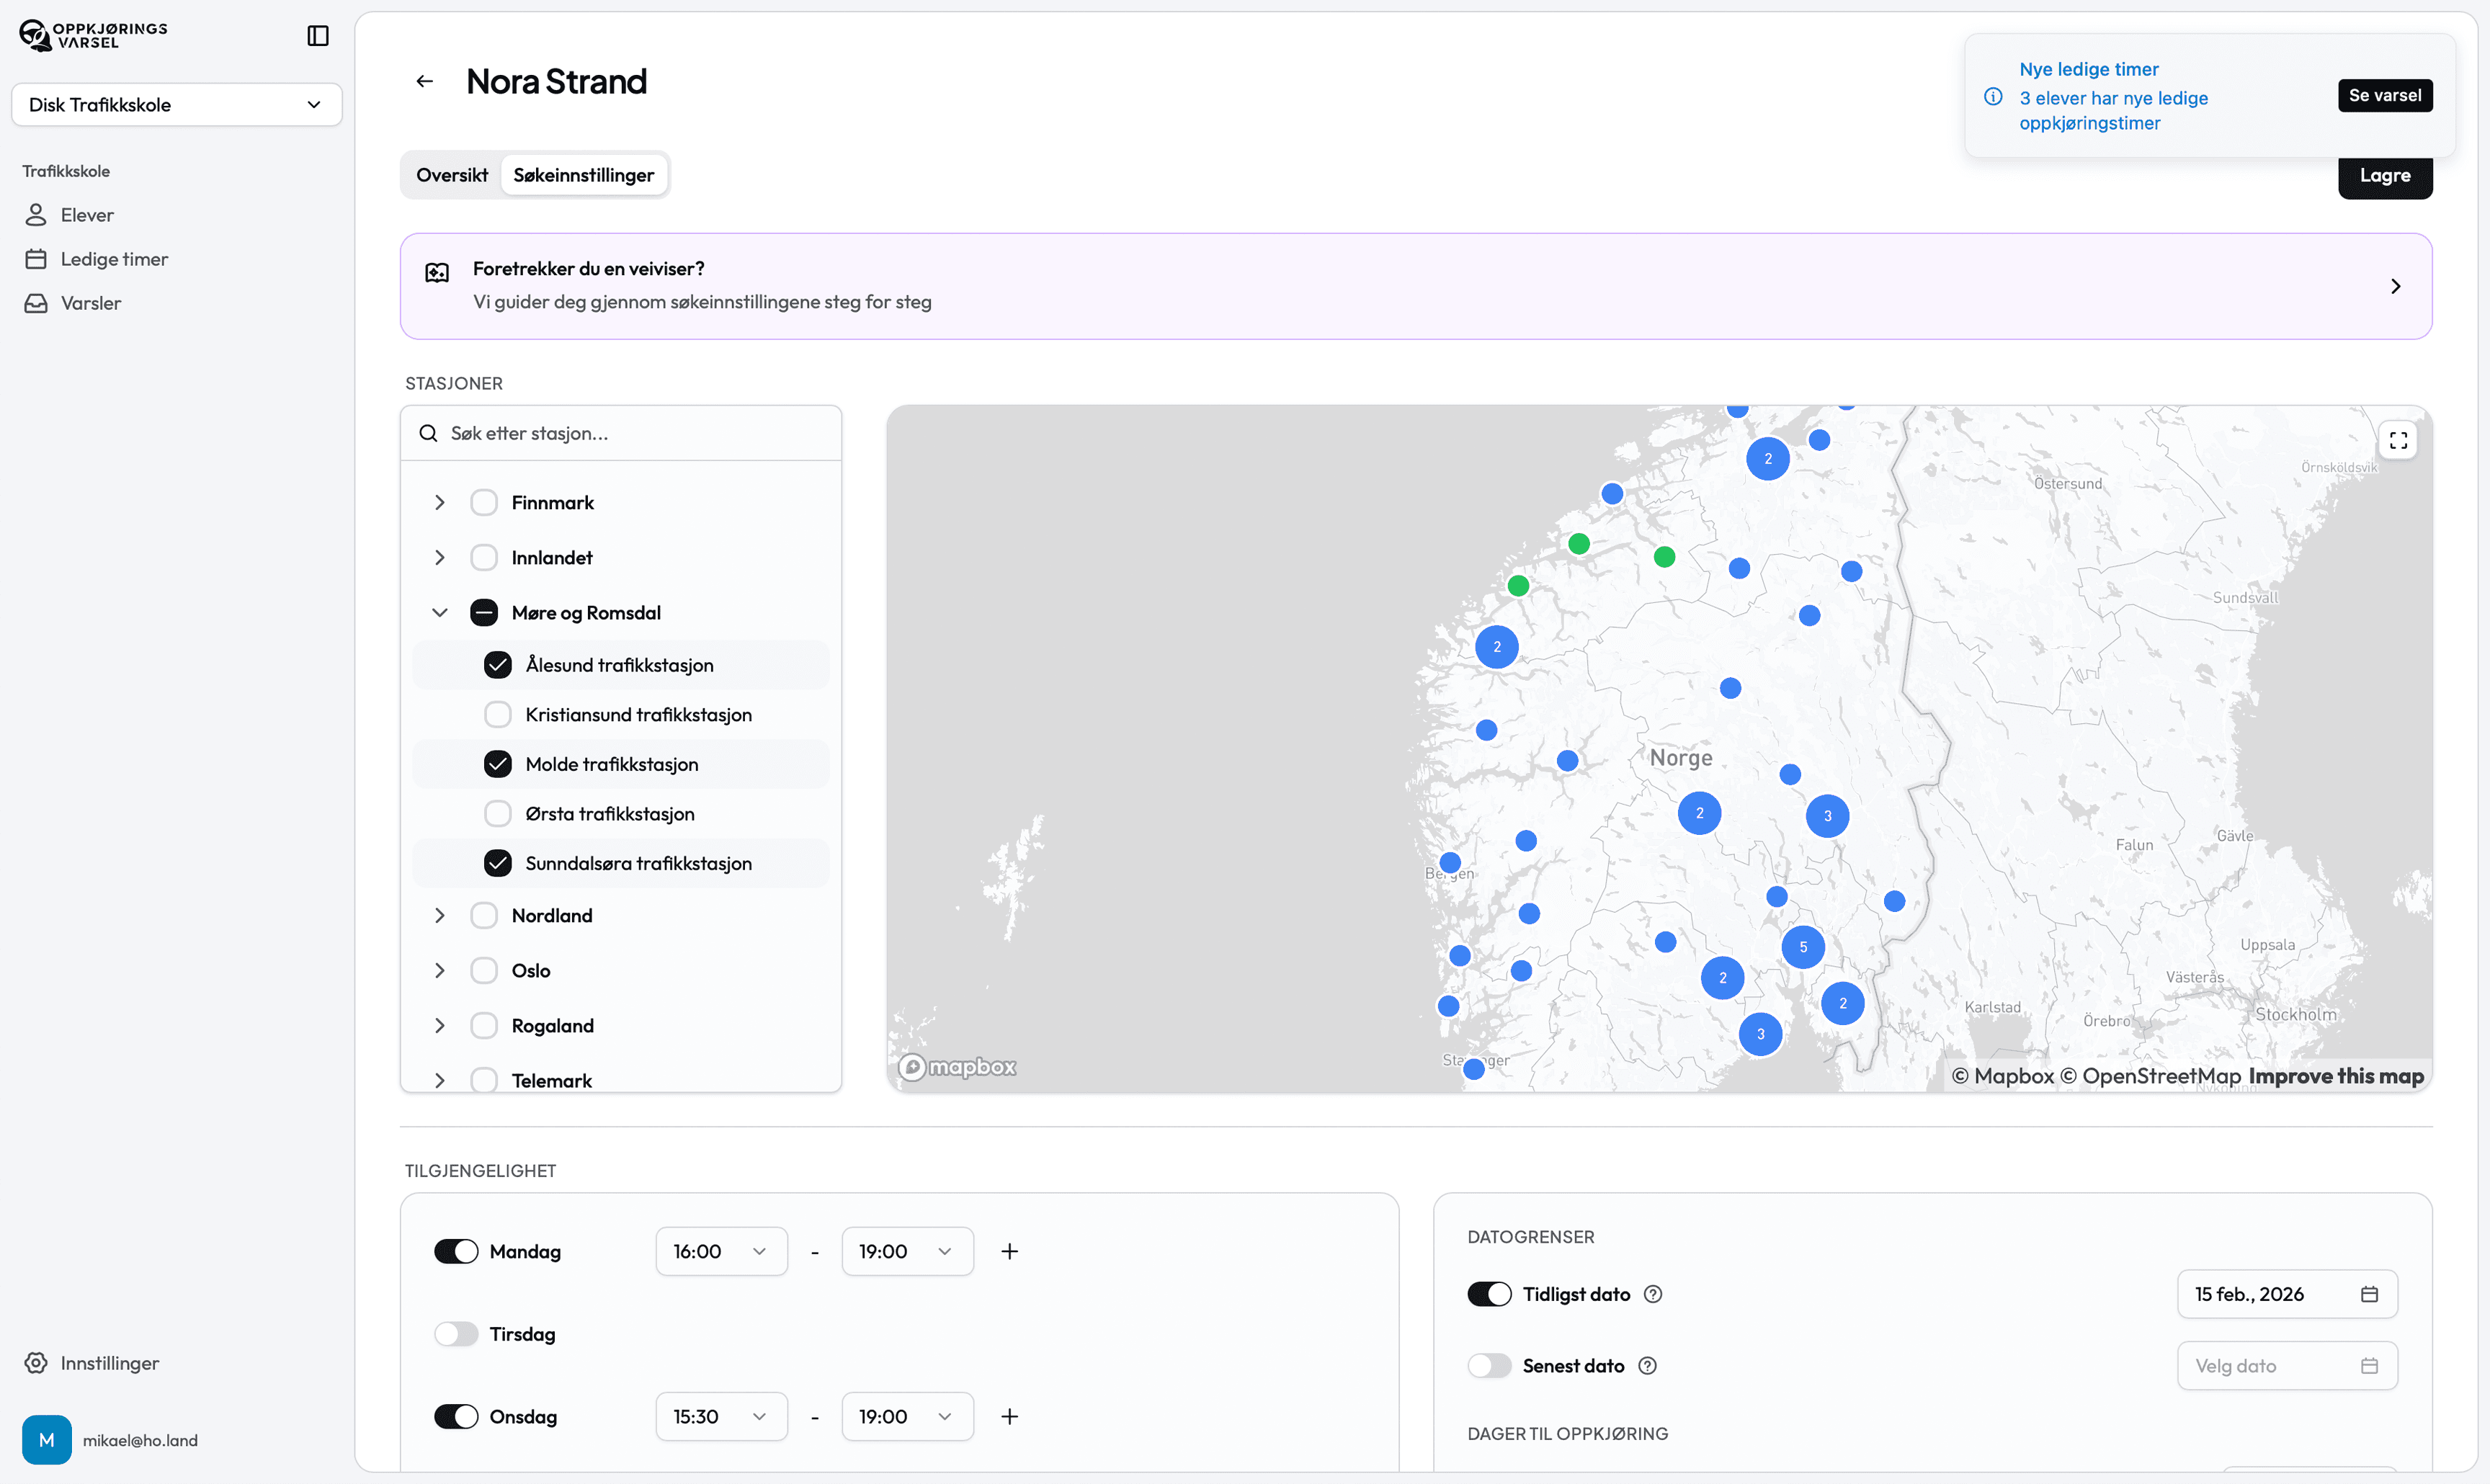Open calendar for the 15 feb., 2026 date
This screenshot has width=2490, height=1484.
click(x=2369, y=1294)
